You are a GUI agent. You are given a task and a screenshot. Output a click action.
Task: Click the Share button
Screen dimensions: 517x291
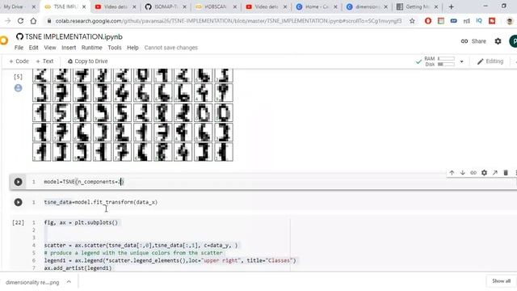[473, 41]
